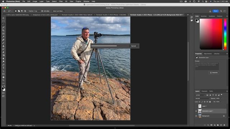Open the Layers panel menu
Image resolution: width=230 pixels, height=129 pixels.
(x=227, y=91)
